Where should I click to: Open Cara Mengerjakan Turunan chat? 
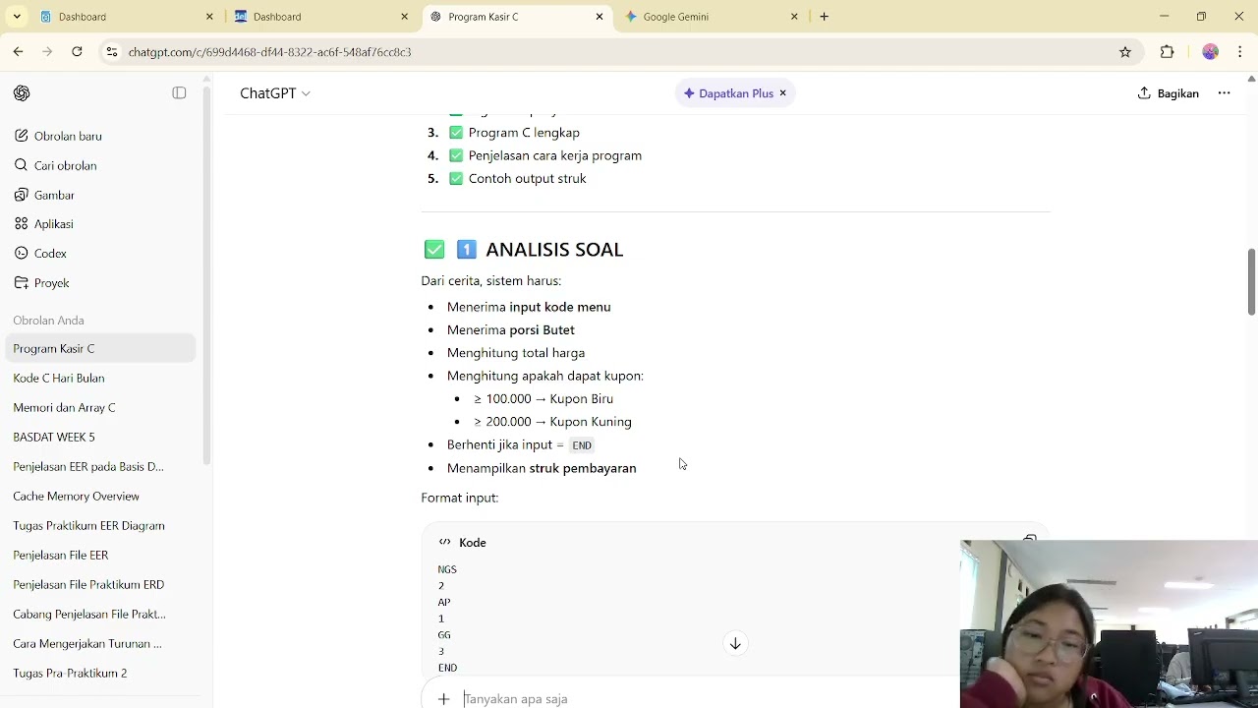pos(101,643)
